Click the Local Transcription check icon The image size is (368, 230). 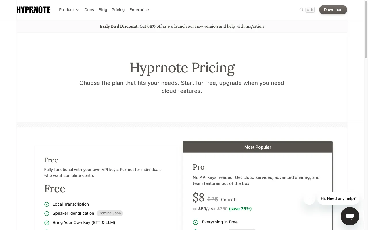click(x=47, y=204)
